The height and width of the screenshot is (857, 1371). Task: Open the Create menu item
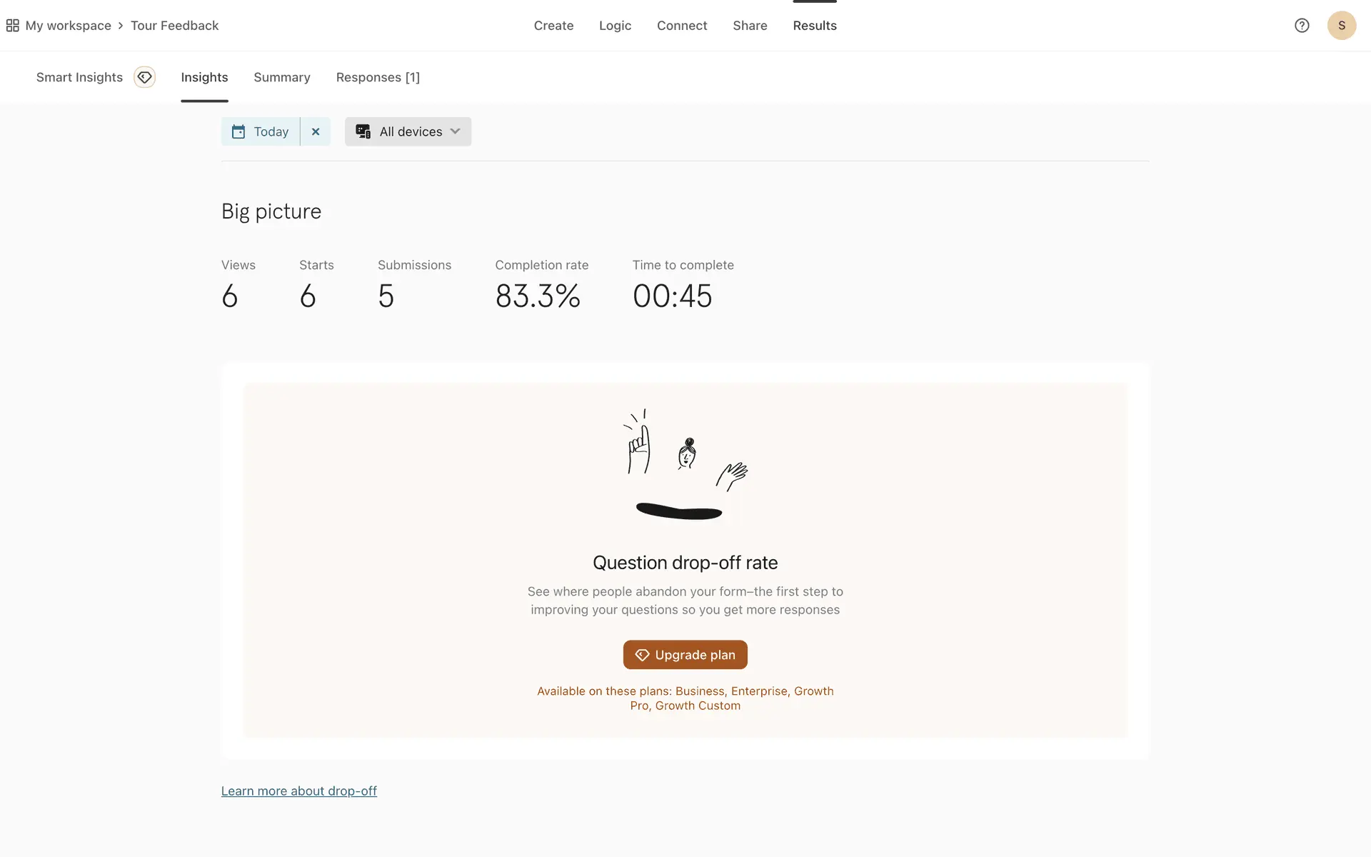point(553,26)
